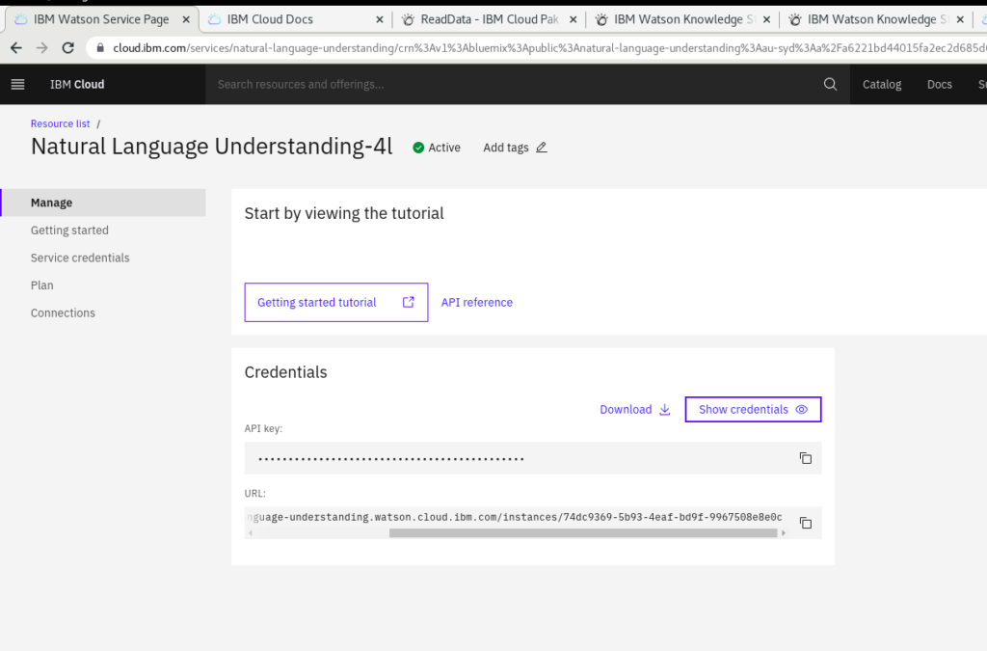Close the IBM Watson Service Page tab
The width and height of the screenshot is (987, 651).
(185, 19)
